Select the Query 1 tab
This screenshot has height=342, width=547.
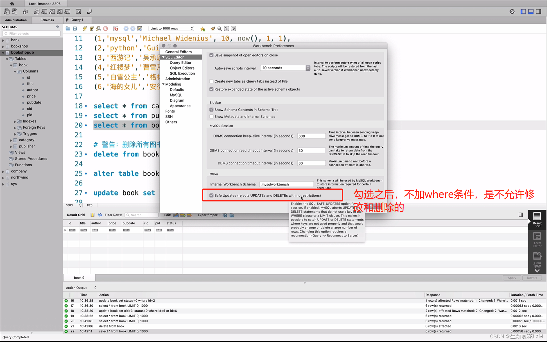[77, 20]
